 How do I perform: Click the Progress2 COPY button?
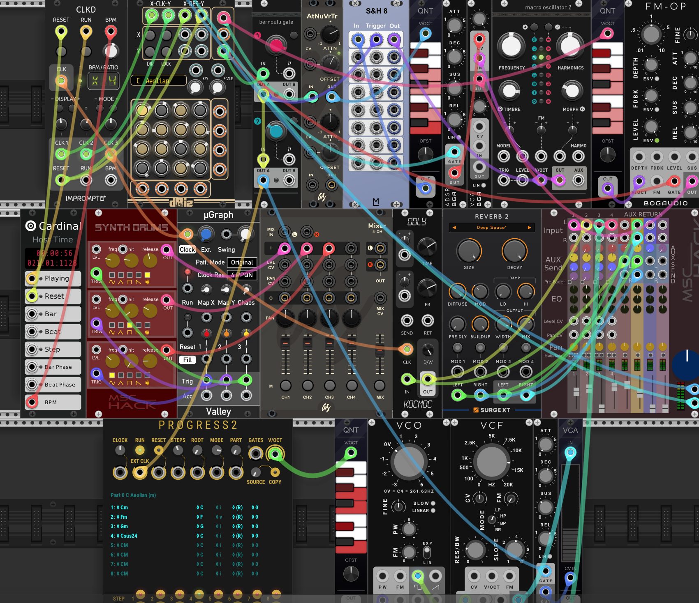pos(275,472)
